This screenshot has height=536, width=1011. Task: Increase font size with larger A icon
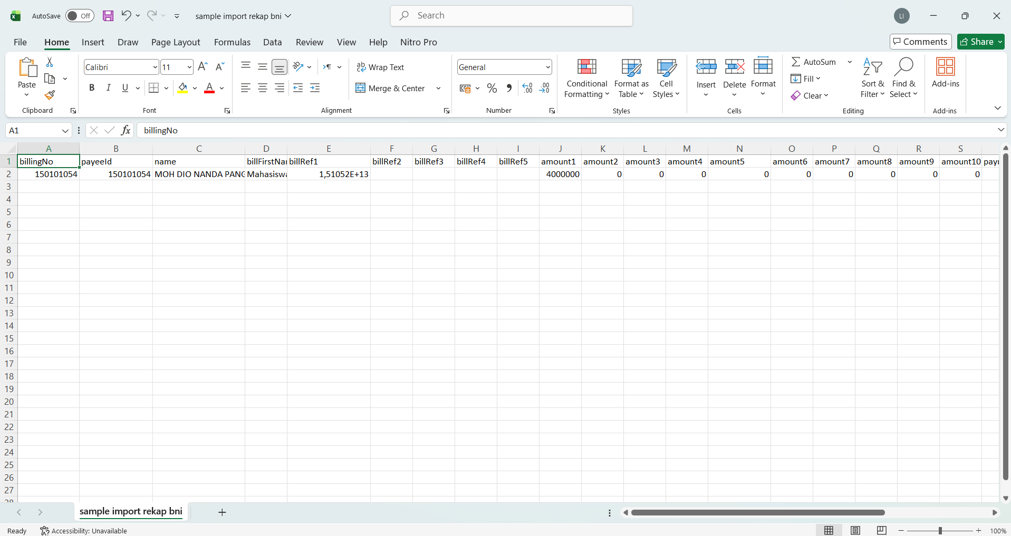[203, 66]
